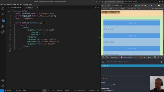Click Push me button above Some message

coord(132,49)
